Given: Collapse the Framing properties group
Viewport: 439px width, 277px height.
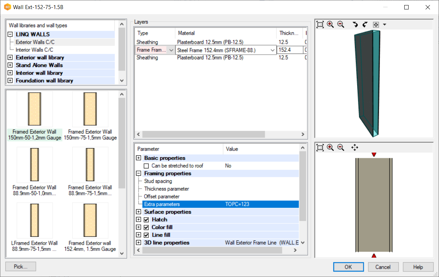Looking at the screenshot, I should [138, 173].
